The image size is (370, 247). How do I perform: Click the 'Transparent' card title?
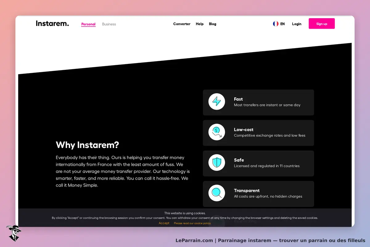pos(247,190)
